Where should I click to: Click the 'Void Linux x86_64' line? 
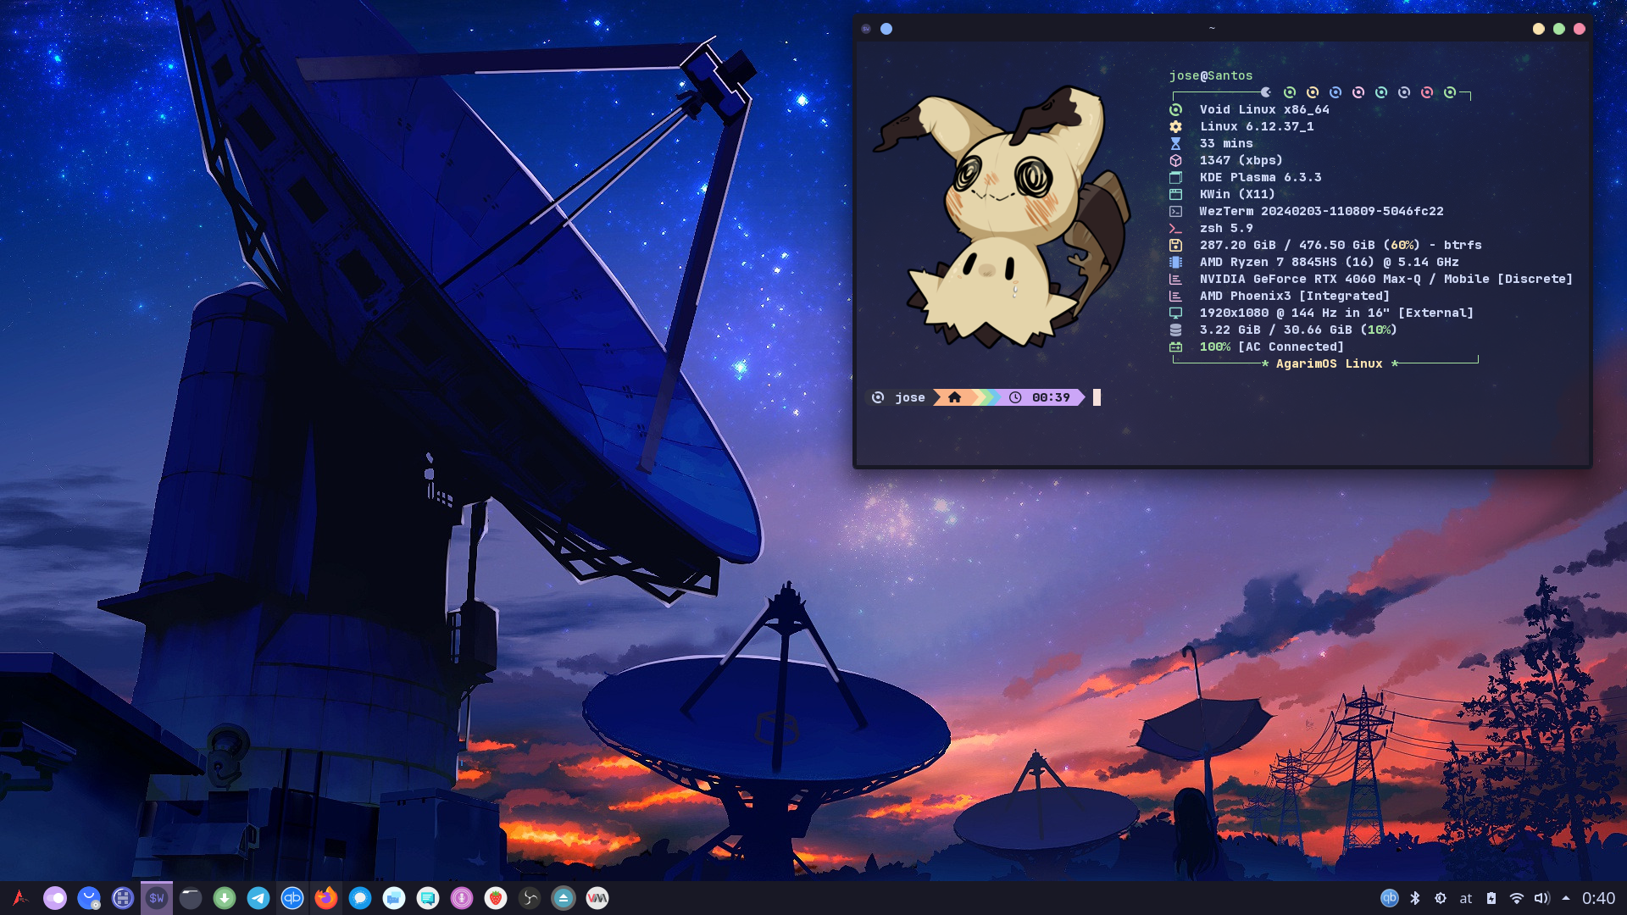click(1264, 109)
